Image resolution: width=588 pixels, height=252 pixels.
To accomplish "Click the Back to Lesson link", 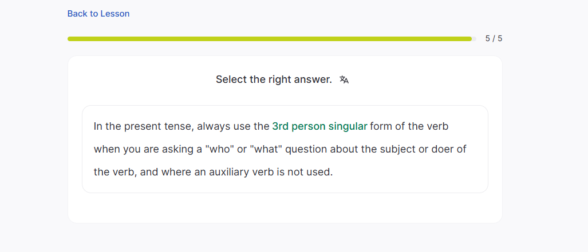I will coord(98,14).
